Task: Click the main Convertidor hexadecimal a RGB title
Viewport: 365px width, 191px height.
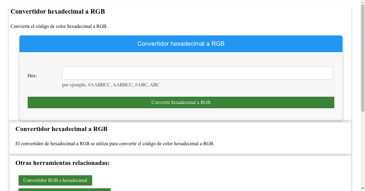Action: [57, 12]
